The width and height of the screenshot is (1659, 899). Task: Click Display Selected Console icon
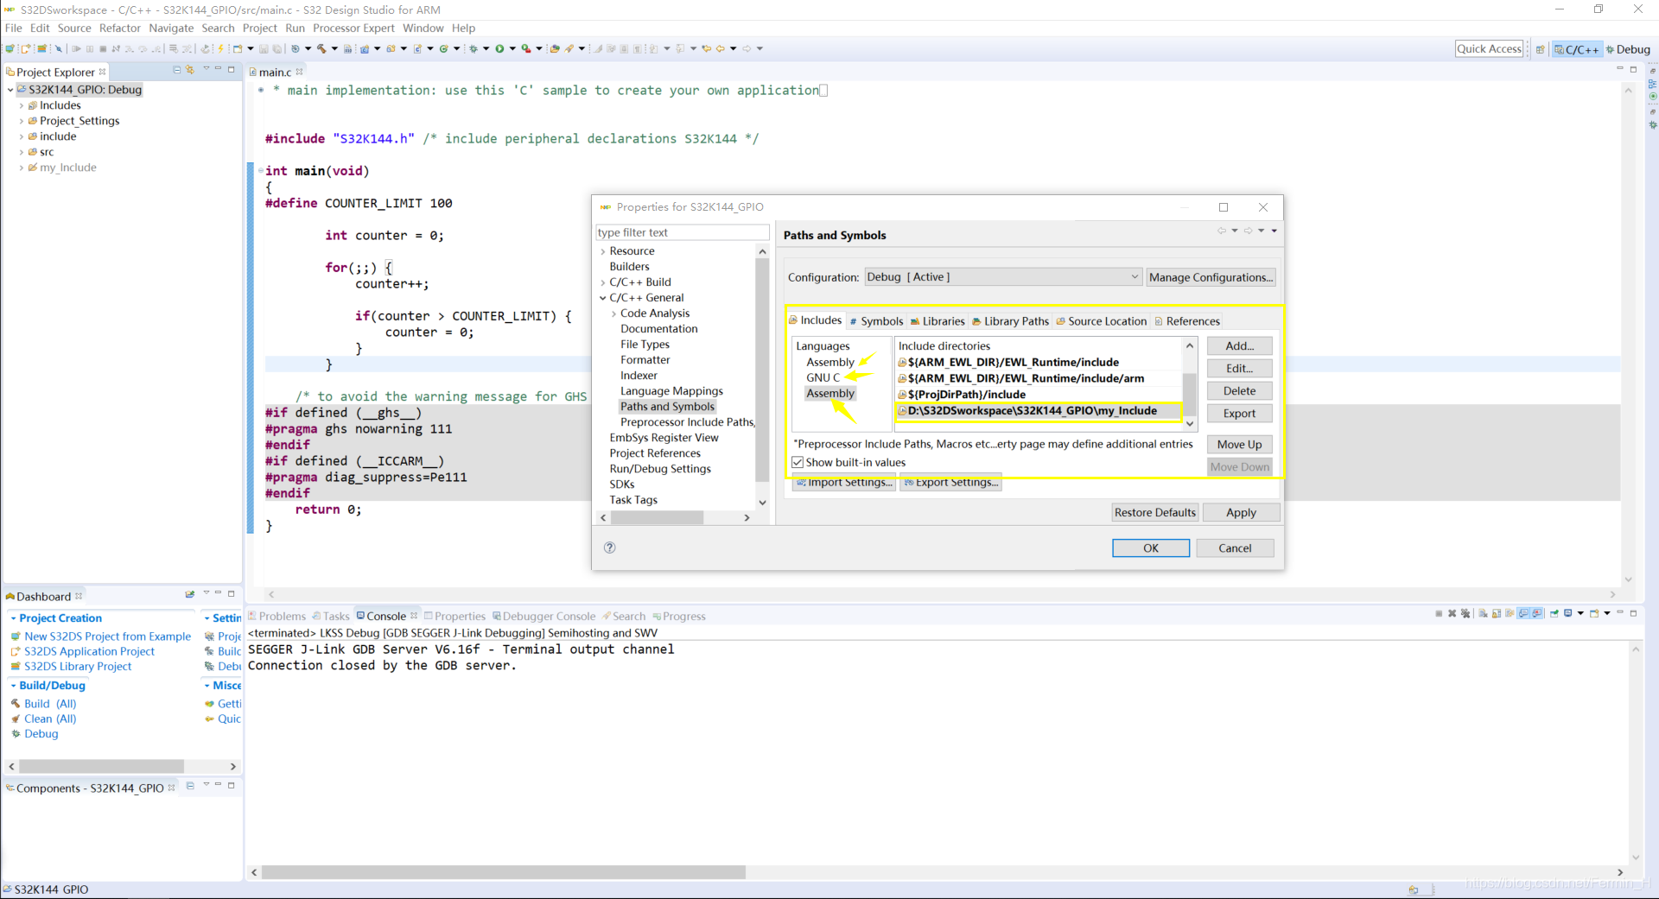pos(1567,613)
